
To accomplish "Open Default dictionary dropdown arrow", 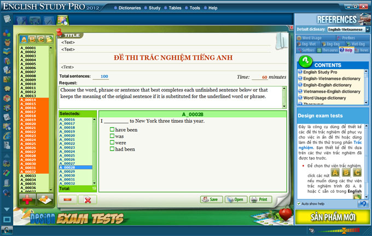I will pyautogui.click(x=367, y=30).
